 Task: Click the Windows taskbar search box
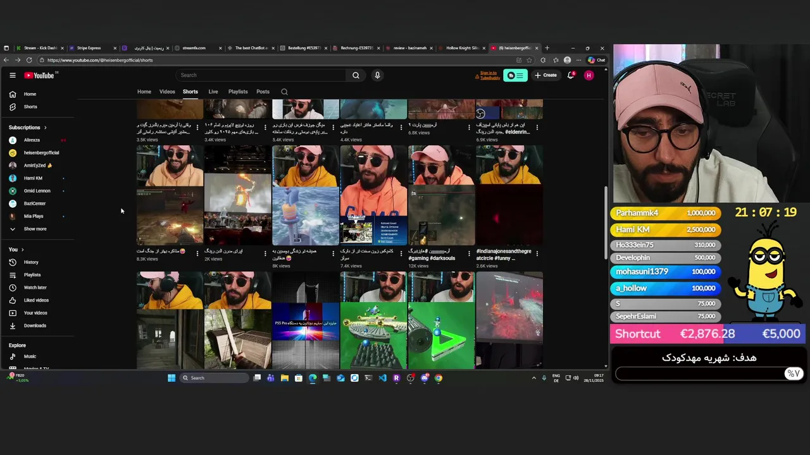pos(214,378)
